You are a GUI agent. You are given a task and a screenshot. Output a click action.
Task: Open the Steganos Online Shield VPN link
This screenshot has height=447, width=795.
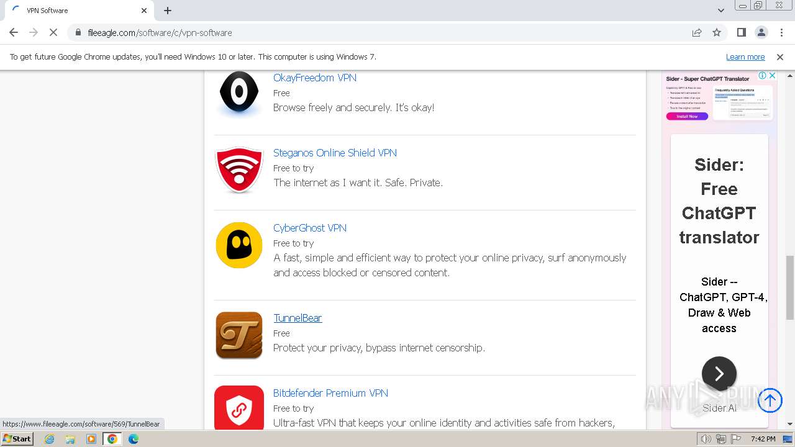[x=335, y=153]
